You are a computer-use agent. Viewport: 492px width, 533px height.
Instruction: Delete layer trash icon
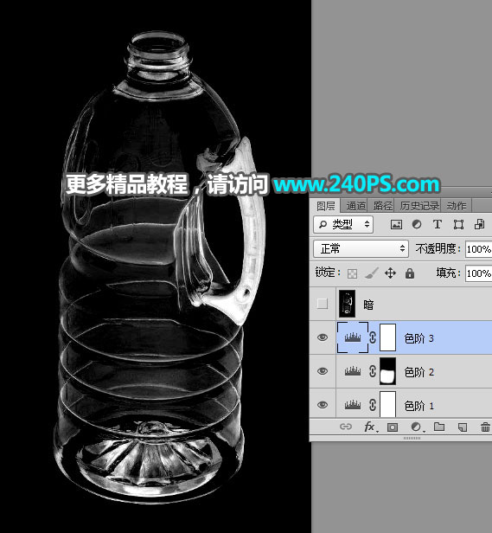click(485, 427)
